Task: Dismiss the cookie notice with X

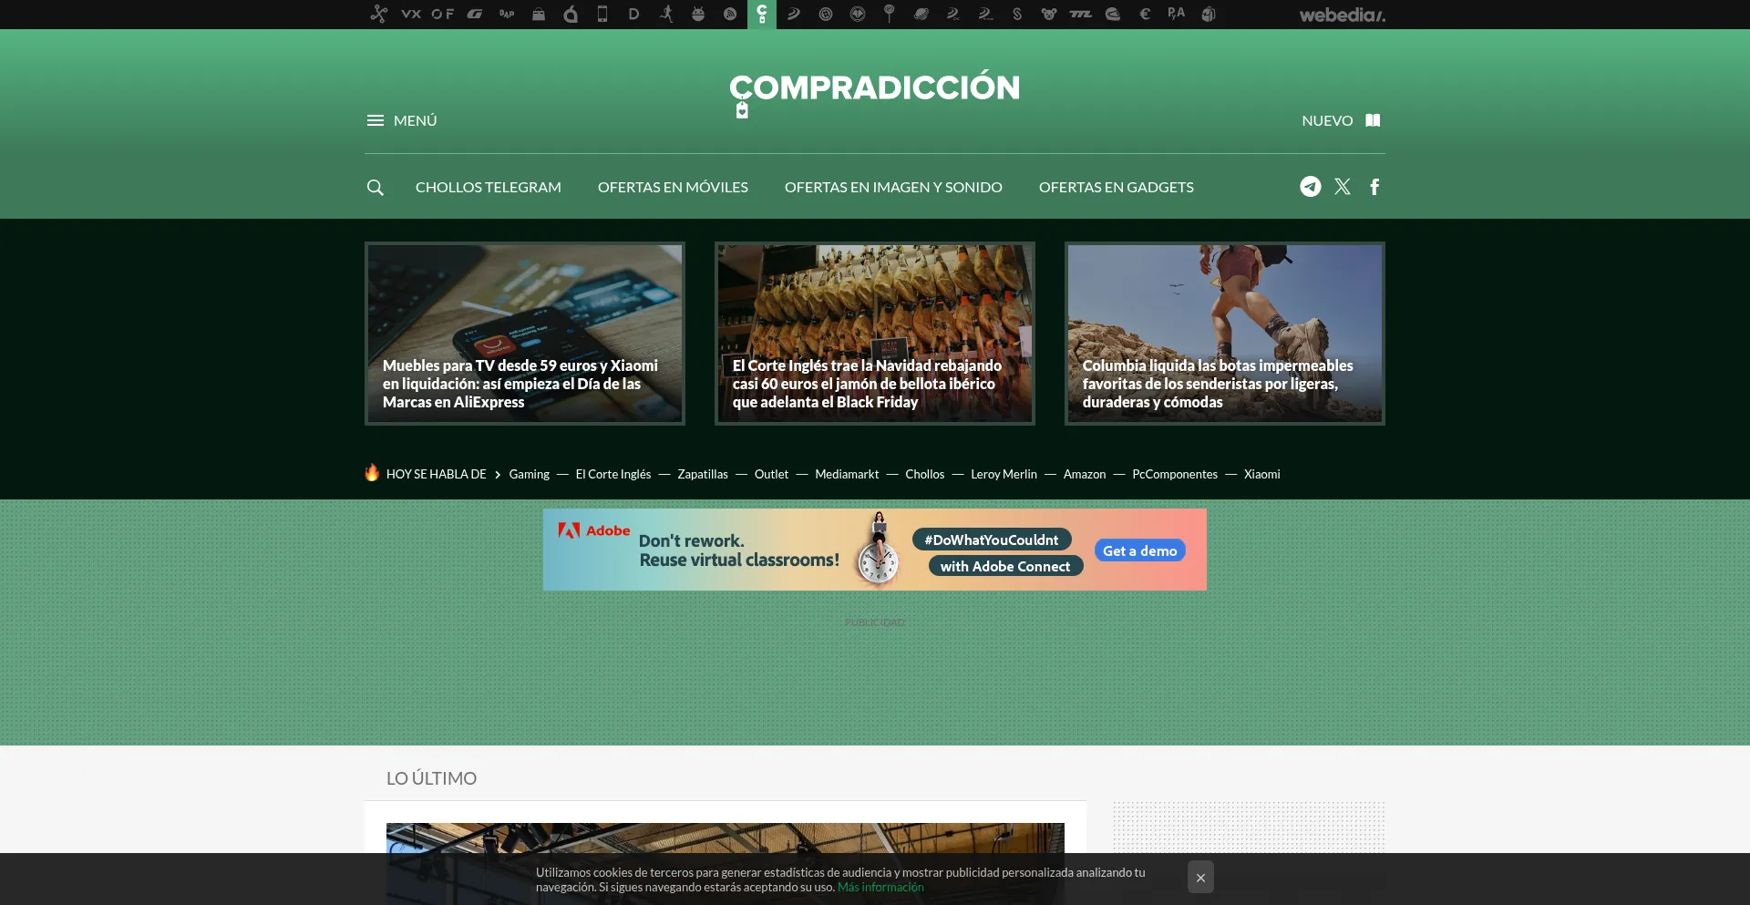Action: (1200, 878)
